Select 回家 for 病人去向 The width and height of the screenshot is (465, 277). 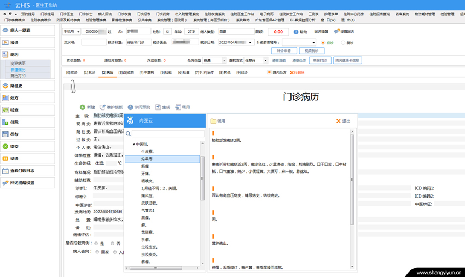point(97,252)
